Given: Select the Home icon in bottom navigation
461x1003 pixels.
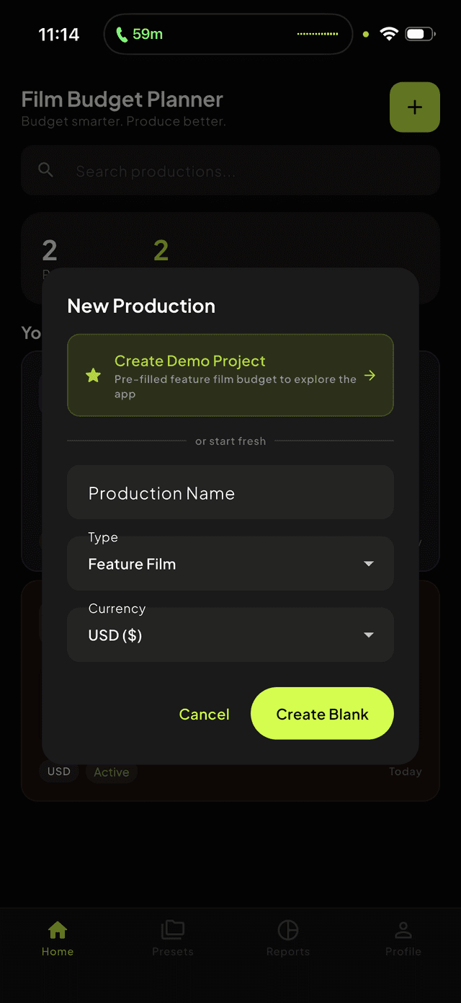Looking at the screenshot, I should (58, 929).
